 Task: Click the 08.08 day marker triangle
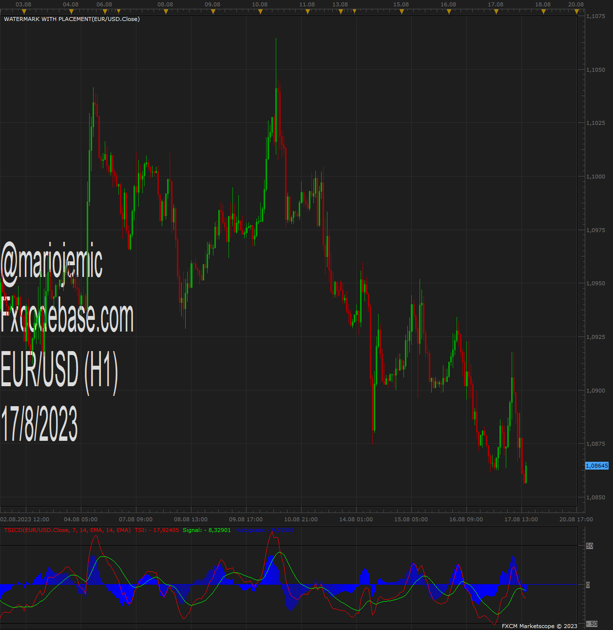[166, 11]
